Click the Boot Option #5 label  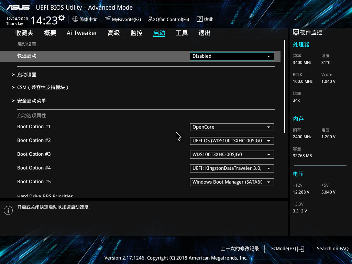click(x=34, y=181)
